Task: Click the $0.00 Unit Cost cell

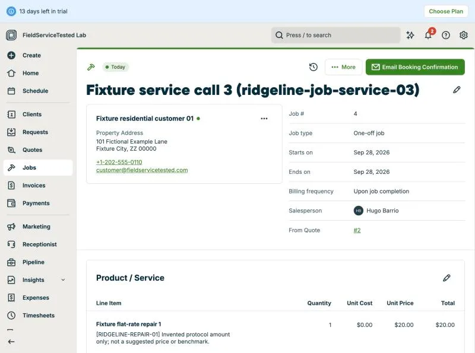Action: click(x=365, y=325)
